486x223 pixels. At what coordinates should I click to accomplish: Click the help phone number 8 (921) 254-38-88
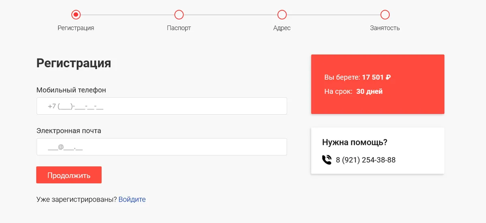click(366, 160)
